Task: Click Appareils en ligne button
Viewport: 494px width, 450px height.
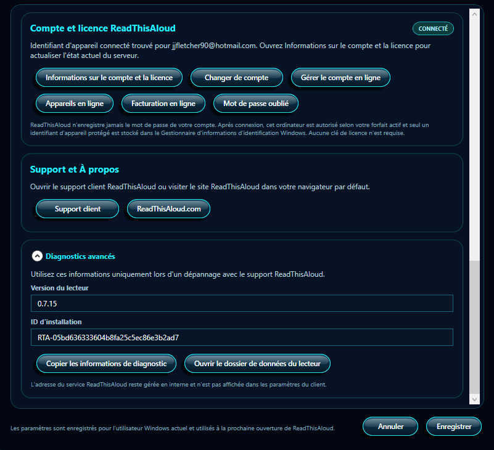Action: [75, 104]
